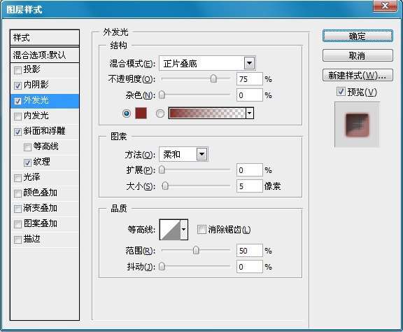Expand the gradient picker dropdown arrow
This screenshot has height=332, width=403.
[x=250, y=113]
